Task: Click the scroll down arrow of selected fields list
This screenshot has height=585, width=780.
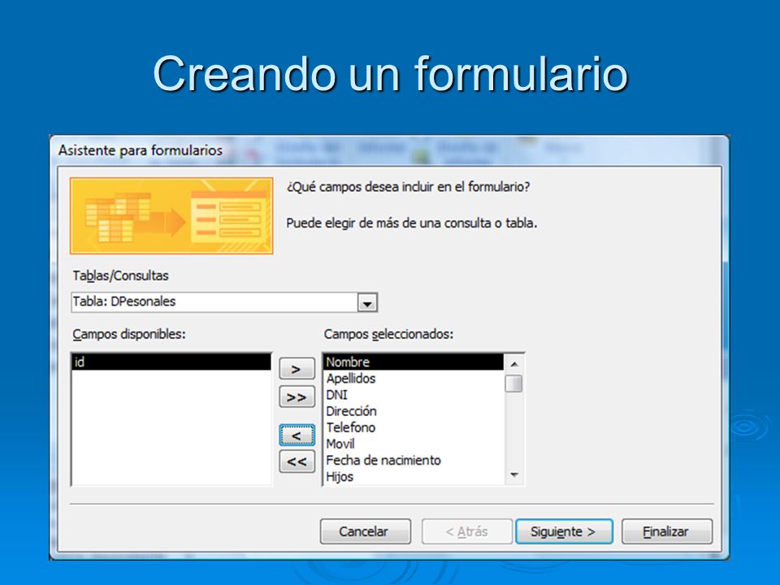Action: tap(514, 475)
